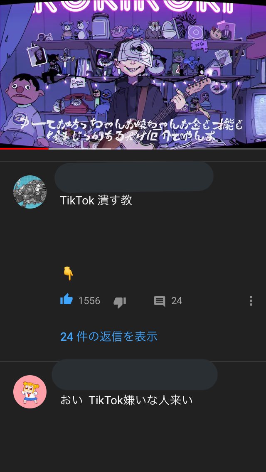Expand replies via "24 件の返信を表示"
Image resolution: width=266 pixels, height=472 pixels.
click(x=109, y=337)
